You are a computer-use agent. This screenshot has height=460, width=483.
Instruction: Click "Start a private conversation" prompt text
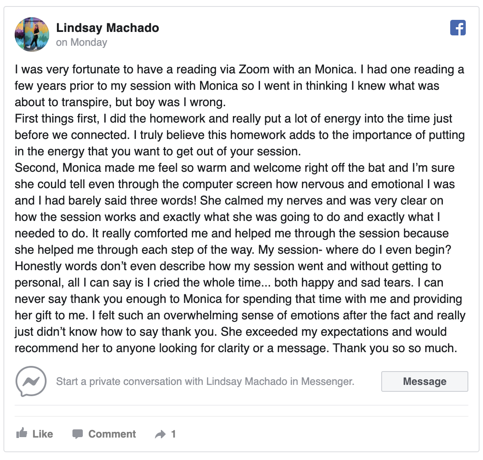click(129, 381)
